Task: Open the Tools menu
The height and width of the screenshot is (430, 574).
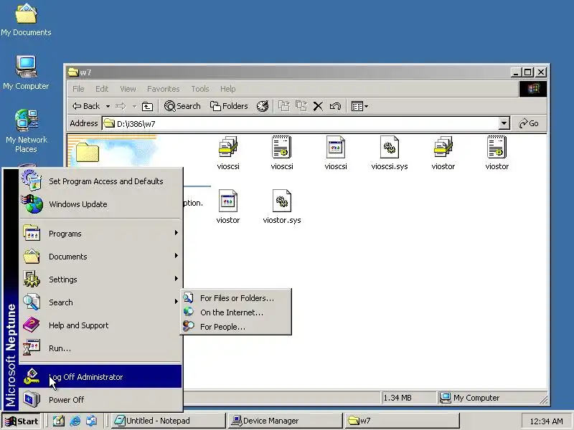Action: (200, 89)
